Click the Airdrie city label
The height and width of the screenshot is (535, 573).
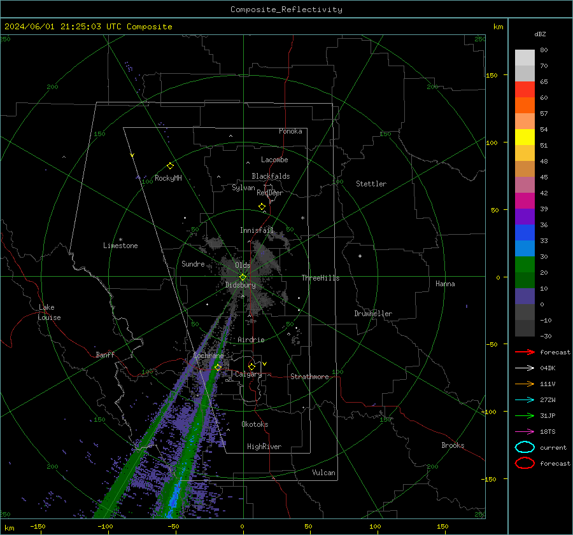coord(251,340)
